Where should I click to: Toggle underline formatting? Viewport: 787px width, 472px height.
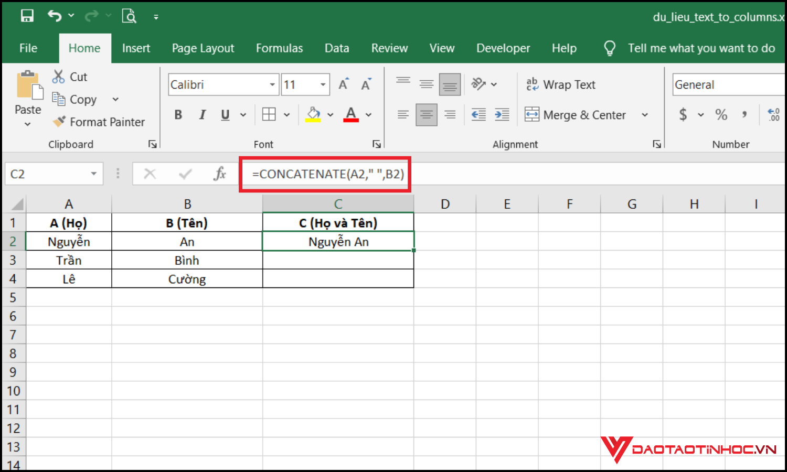(x=225, y=114)
